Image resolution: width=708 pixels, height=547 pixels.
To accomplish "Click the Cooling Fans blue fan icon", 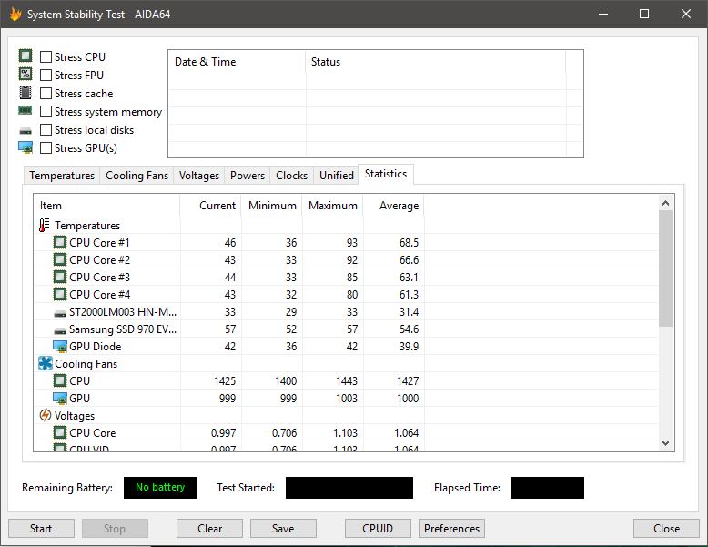I will point(46,364).
